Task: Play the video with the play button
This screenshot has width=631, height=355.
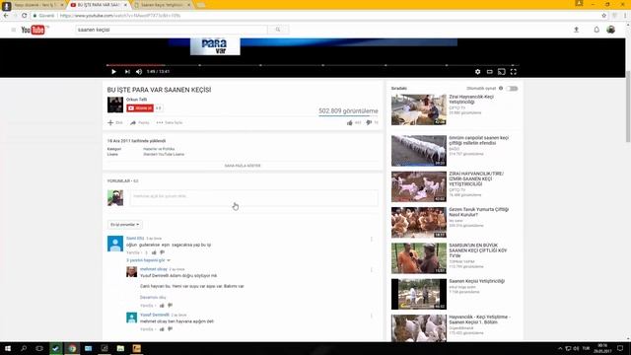Action: [x=113, y=72]
